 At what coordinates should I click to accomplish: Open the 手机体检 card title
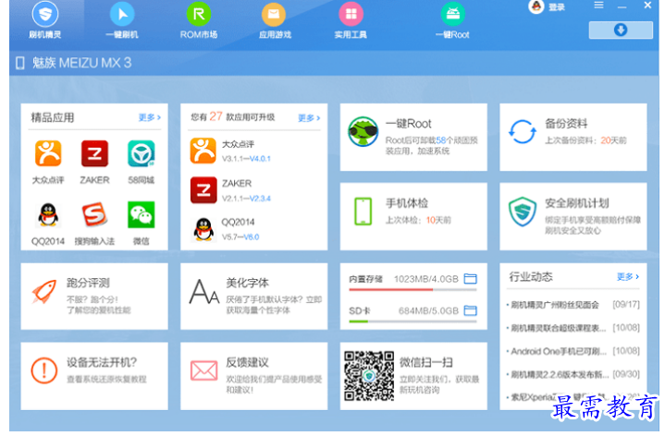(407, 203)
